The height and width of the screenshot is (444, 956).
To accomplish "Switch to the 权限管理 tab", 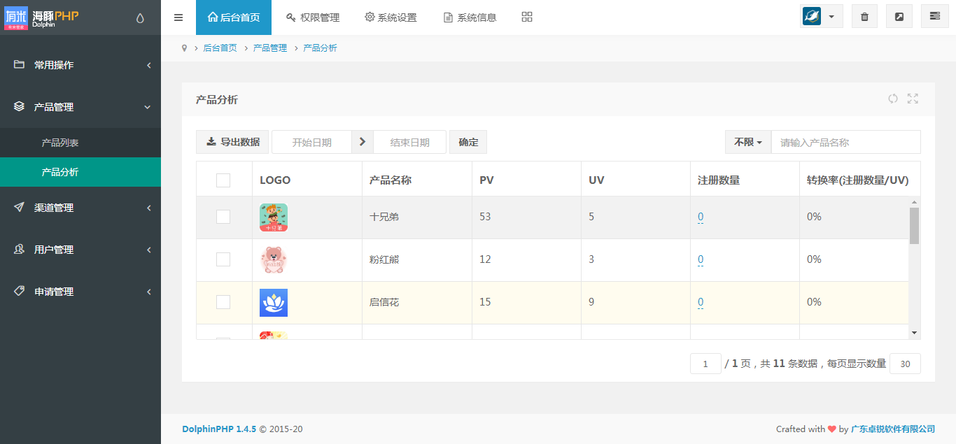I will 313,17.
